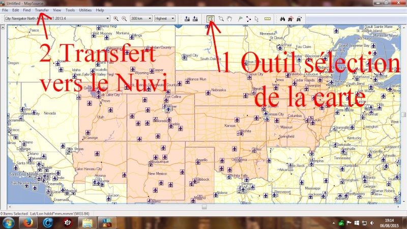
Task: Select the Distance/Bearing ruler tool
Action: click(x=268, y=19)
